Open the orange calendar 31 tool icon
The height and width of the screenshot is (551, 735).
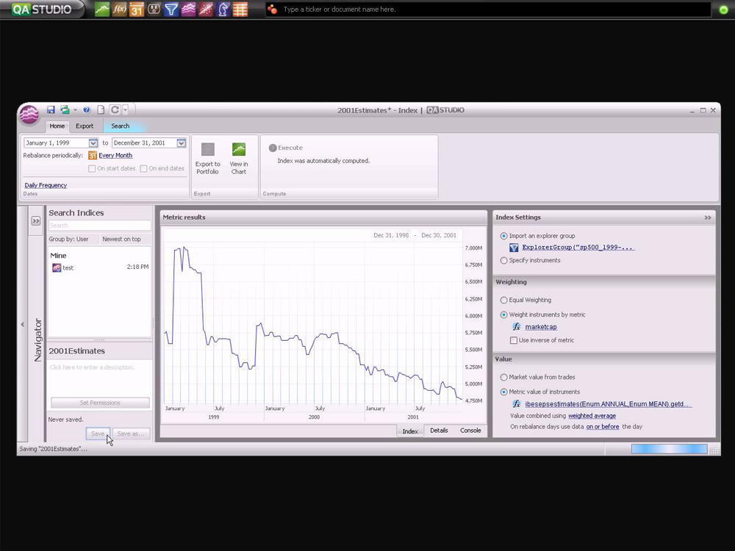click(137, 9)
